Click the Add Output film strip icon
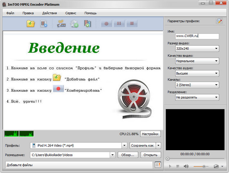 tap(88, 24)
